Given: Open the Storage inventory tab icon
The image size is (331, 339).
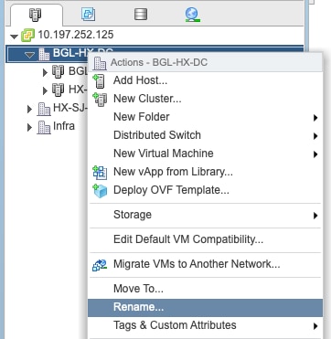Looking at the screenshot, I should (141, 15).
